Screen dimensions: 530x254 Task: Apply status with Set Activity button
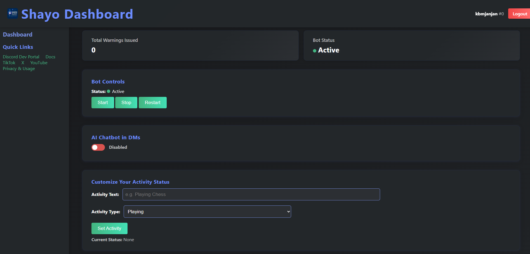pos(109,228)
